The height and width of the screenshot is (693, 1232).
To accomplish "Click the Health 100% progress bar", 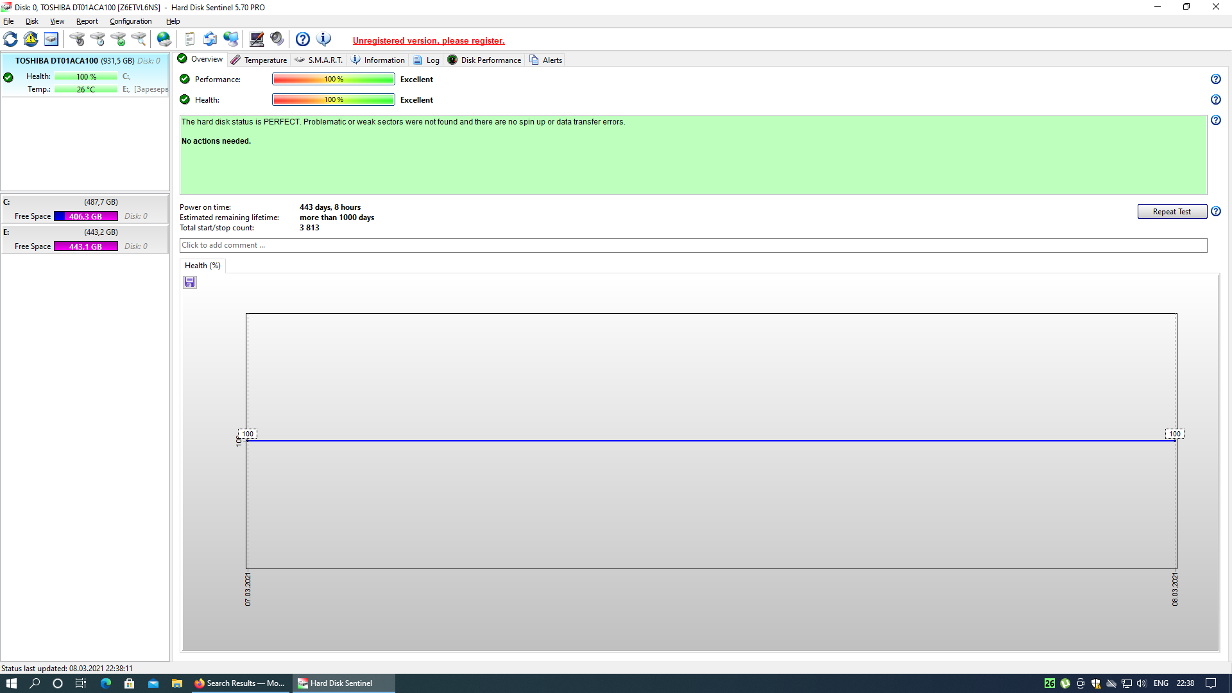I will pyautogui.click(x=333, y=100).
